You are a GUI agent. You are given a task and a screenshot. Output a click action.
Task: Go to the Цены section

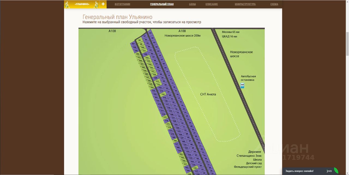coord(192,4)
